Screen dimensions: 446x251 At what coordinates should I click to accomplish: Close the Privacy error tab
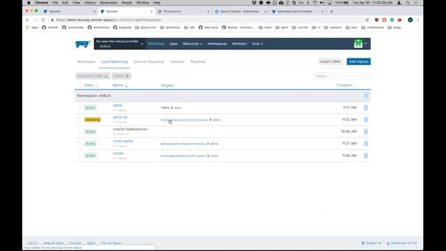208,12
